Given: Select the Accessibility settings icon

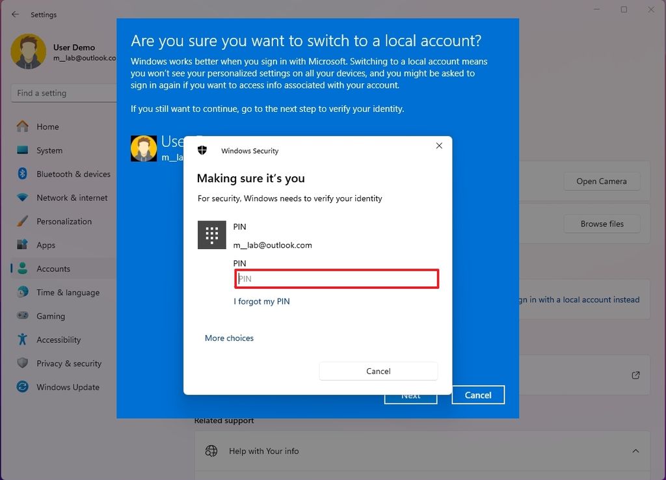Looking at the screenshot, I should (22, 340).
